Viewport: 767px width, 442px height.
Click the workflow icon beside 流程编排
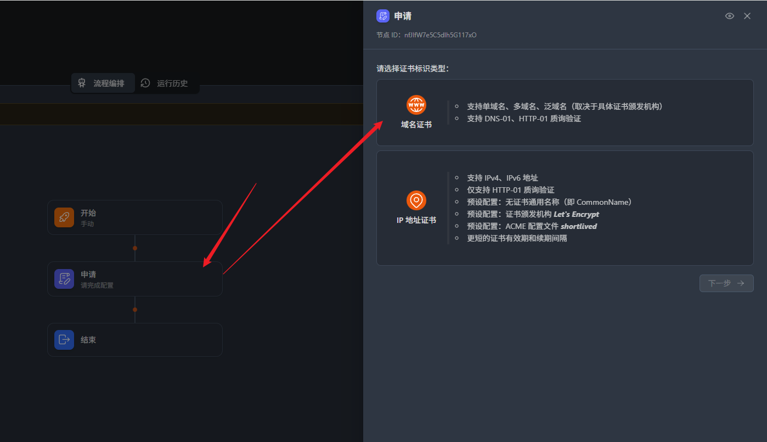click(x=82, y=83)
